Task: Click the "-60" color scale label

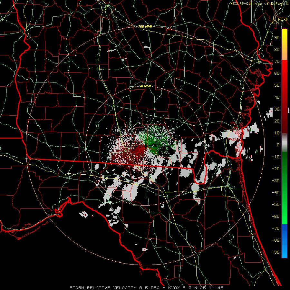Action: [x=275, y=217]
